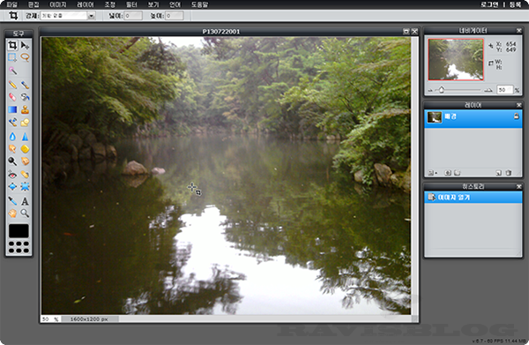
Task: Open the Image menu (이미지)
Action: (58, 4)
